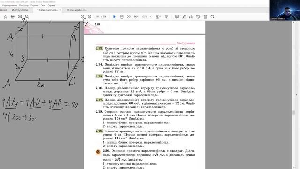Click page number 190 header
300x169 pixels.
(97, 24)
